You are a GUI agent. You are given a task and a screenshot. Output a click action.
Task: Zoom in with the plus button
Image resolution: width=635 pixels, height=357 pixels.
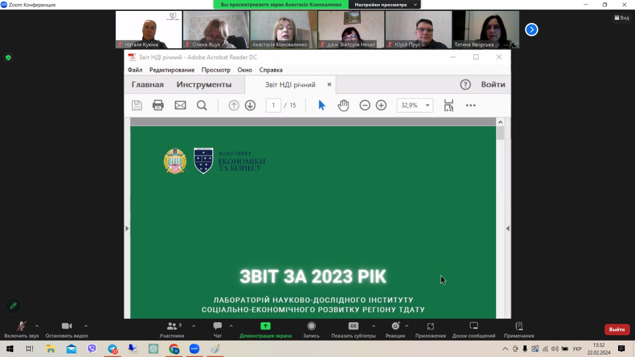[381, 105]
